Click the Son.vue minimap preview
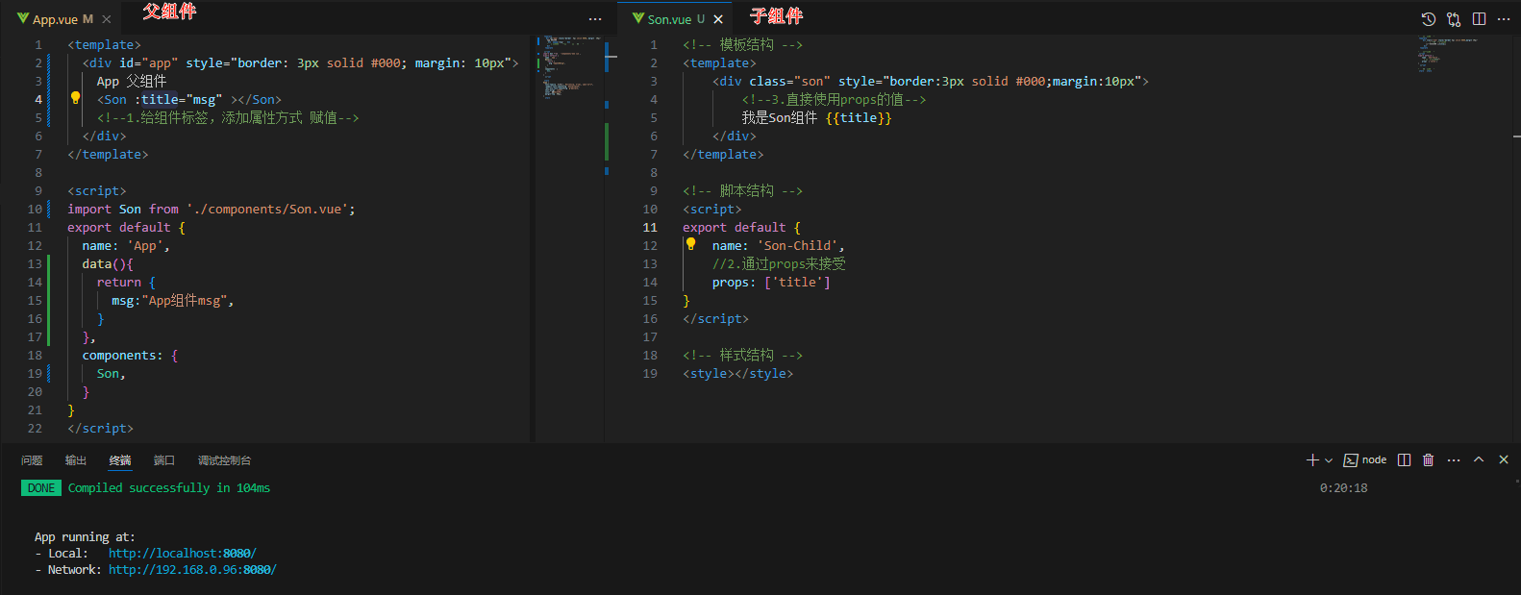Image resolution: width=1521 pixels, height=595 pixels. (x=1447, y=53)
